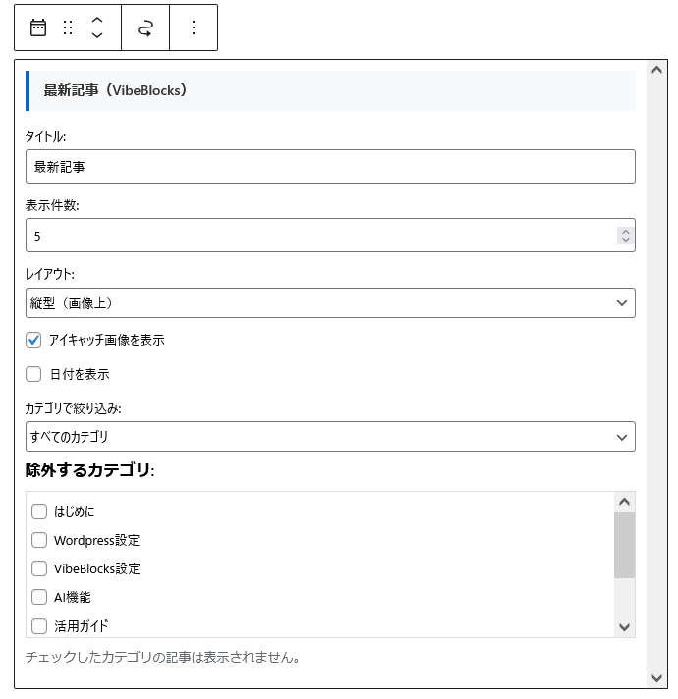Click inside the 表示件数 number field
Viewport: 678px width, 699px height.
coord(314,236)
